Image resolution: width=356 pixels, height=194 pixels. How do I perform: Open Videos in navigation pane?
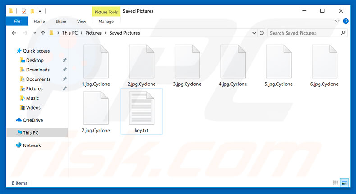[x=33, y=108]
